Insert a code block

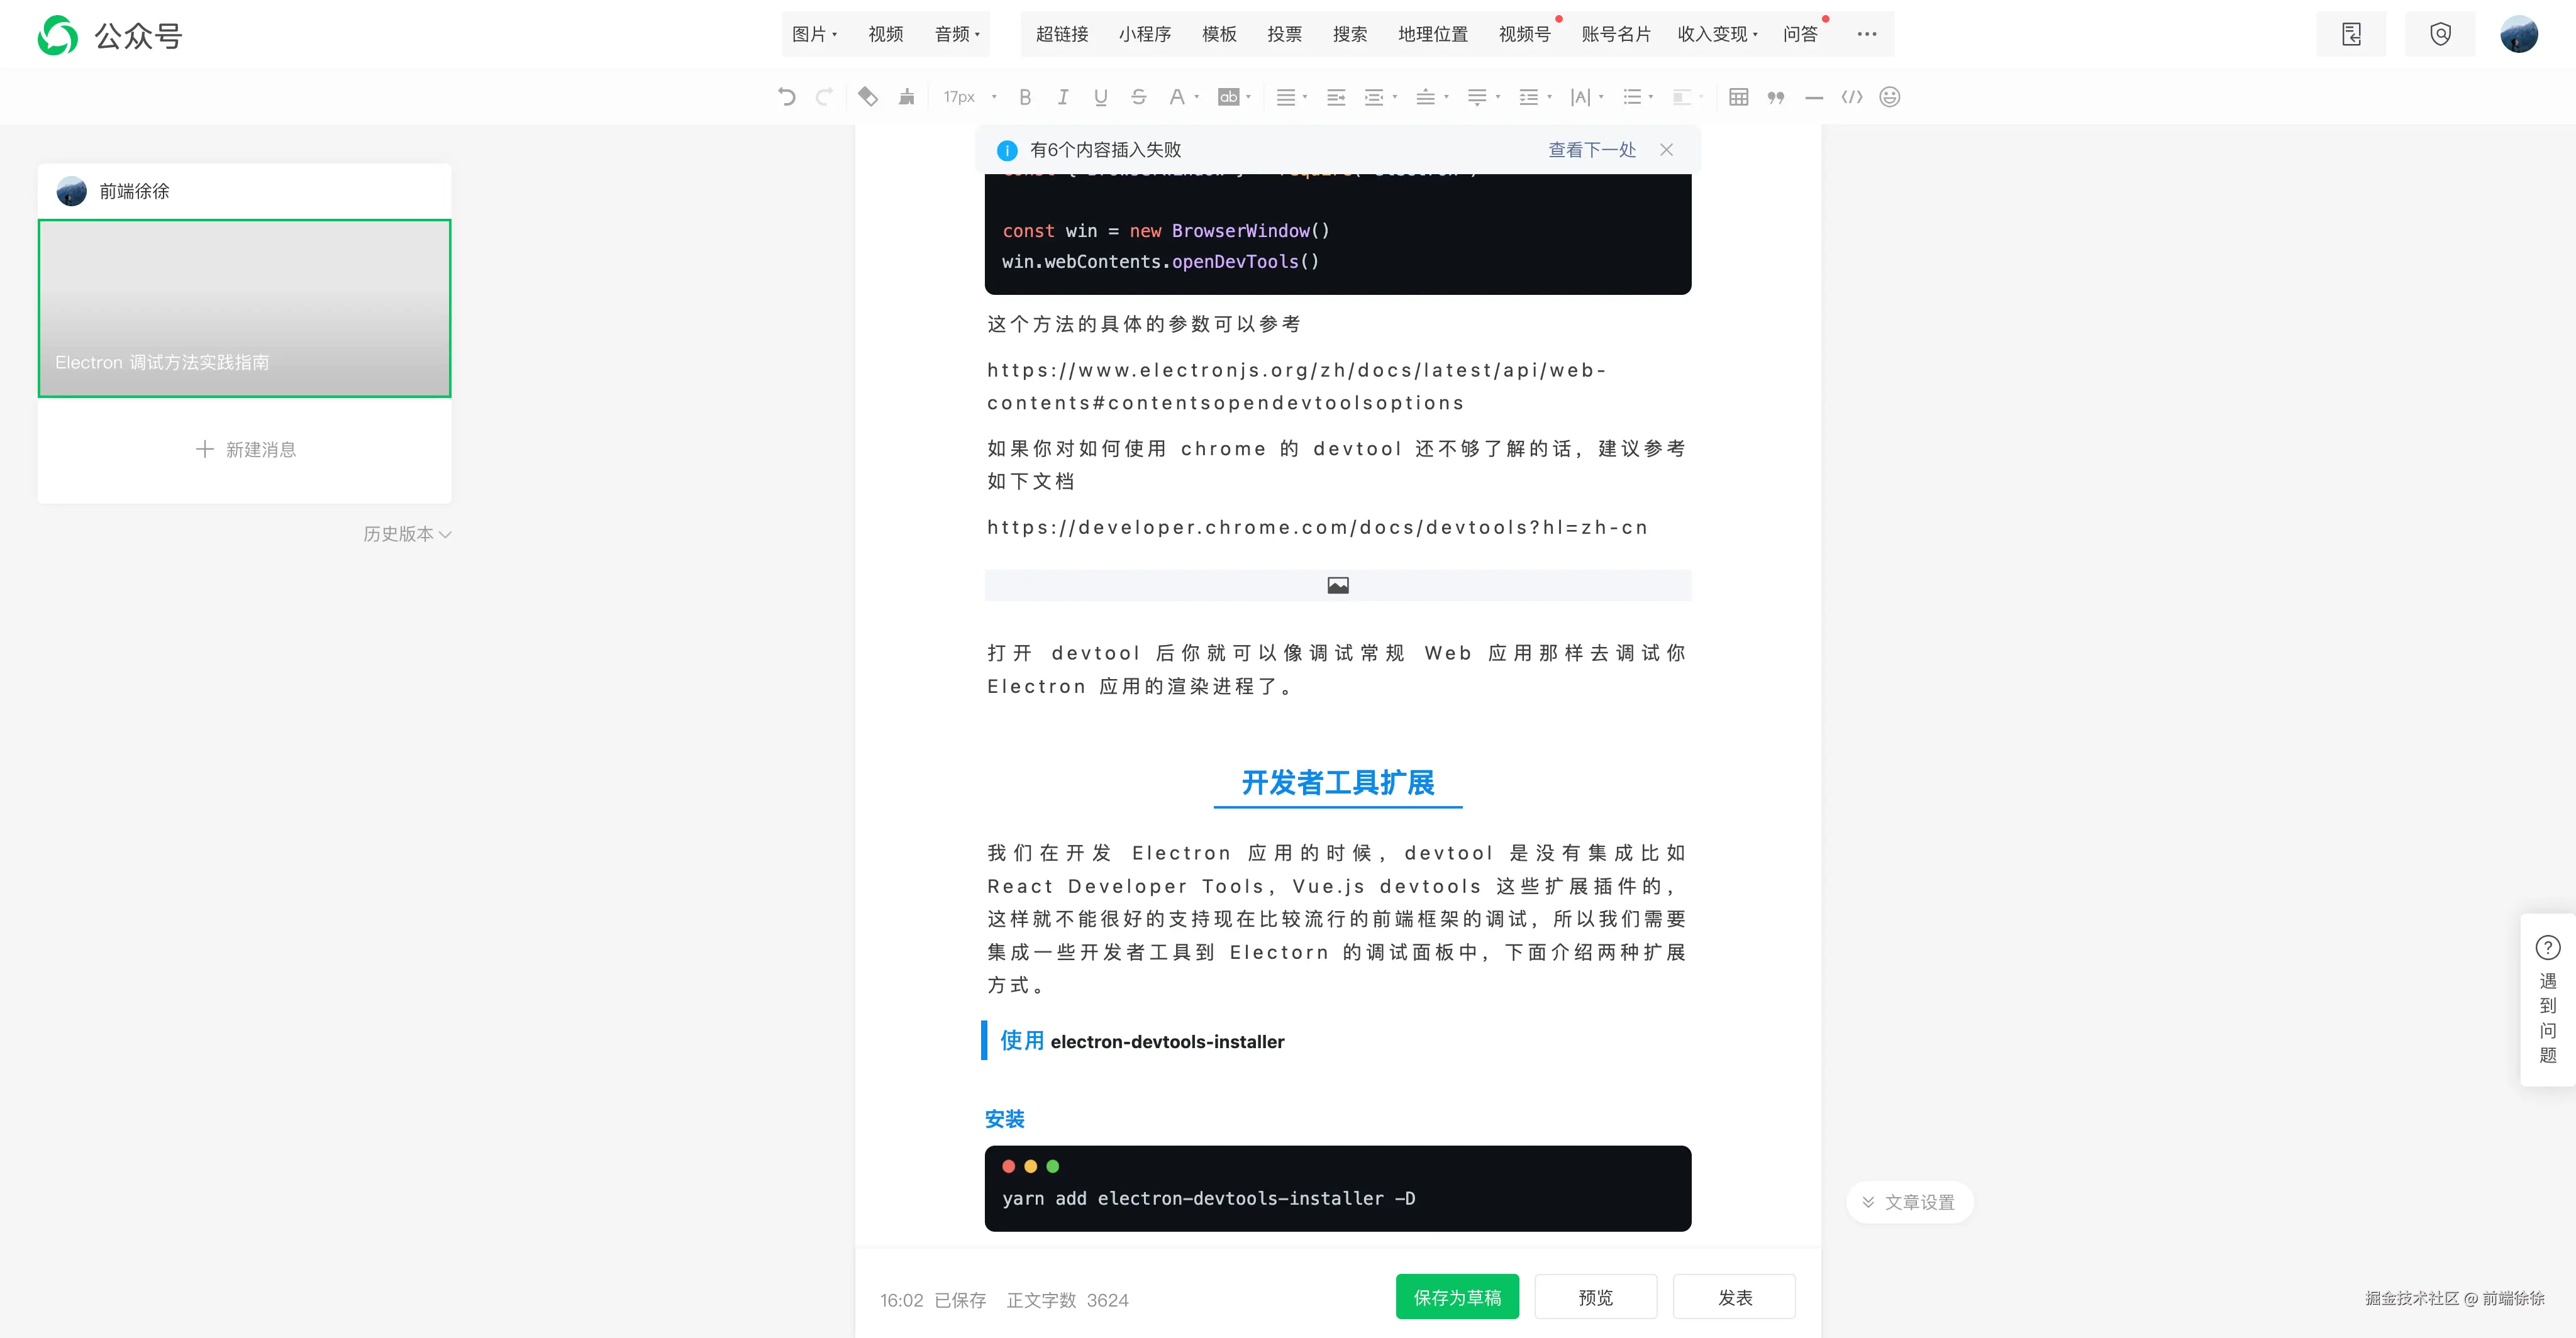(1852, 97)
